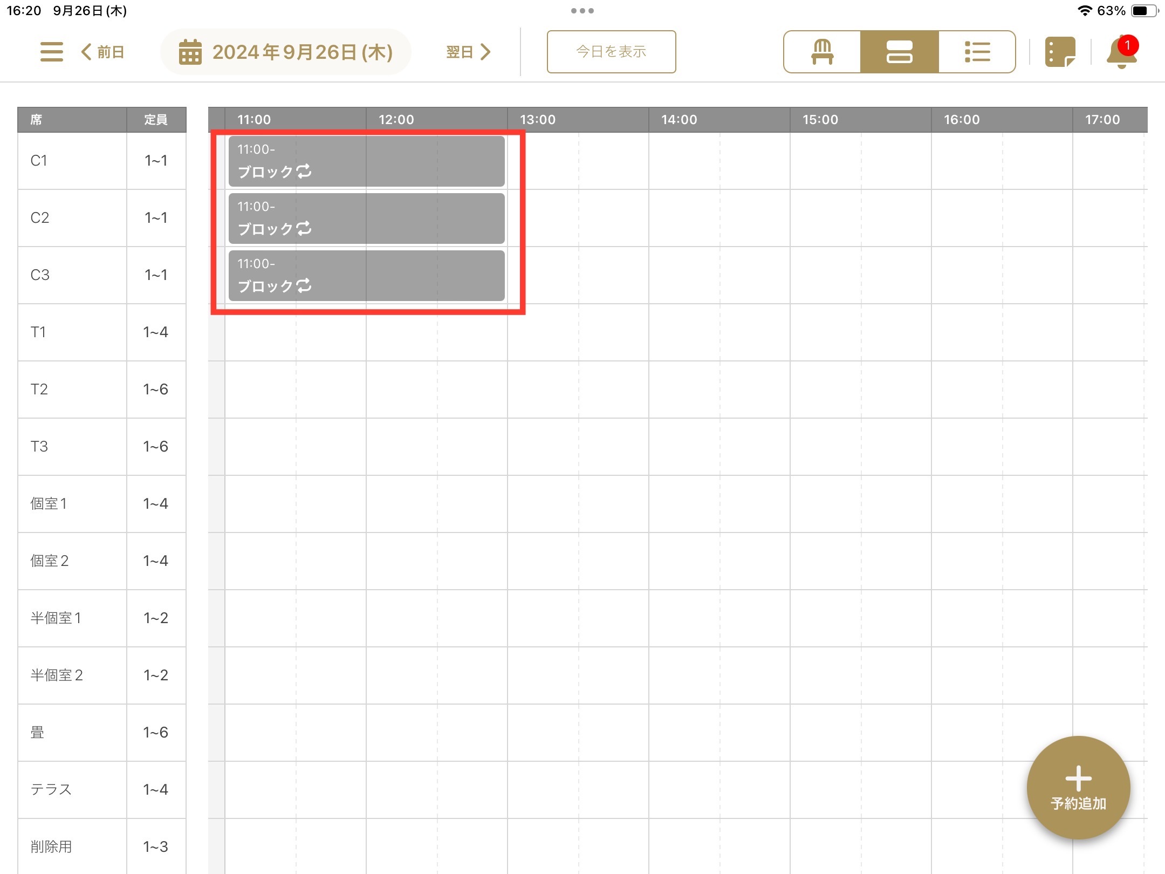Image resolution: width=1165 pixels, height=874 pixels.
Task: Tap 今日を表示 button
Action: point(611,52)
